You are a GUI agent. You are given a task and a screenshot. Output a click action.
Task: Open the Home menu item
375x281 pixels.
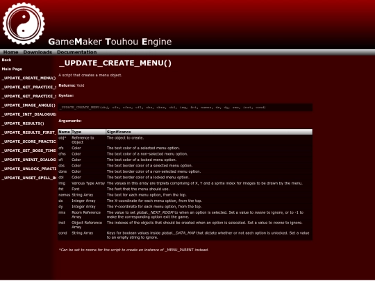point(10,52)
